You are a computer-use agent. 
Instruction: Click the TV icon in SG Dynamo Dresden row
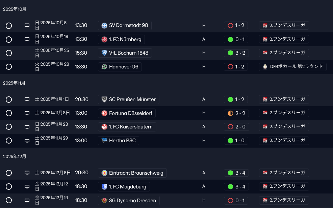27,200
